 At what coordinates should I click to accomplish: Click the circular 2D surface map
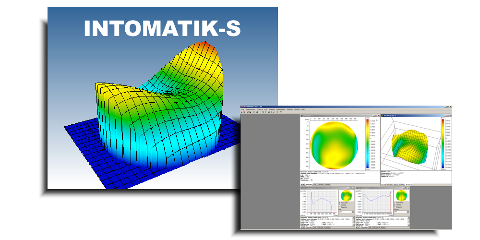point(334,145)
